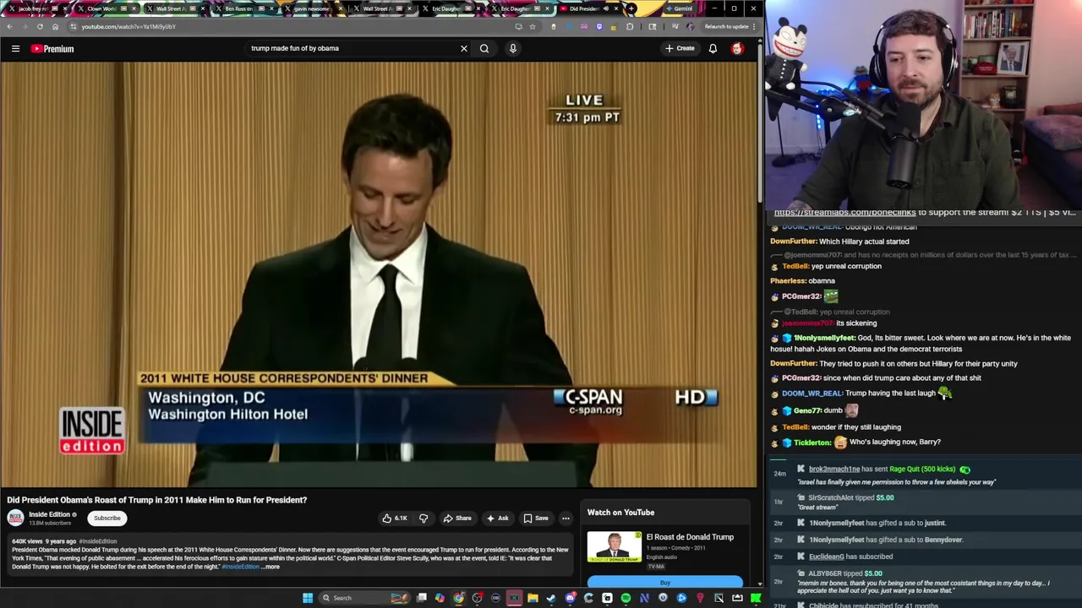1082x608 pixels.
Task: Click the video player to pause
Action: click(x=380, y=274)
